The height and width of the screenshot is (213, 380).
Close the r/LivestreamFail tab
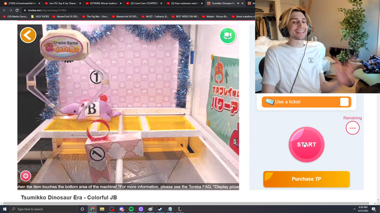point(39,4)
